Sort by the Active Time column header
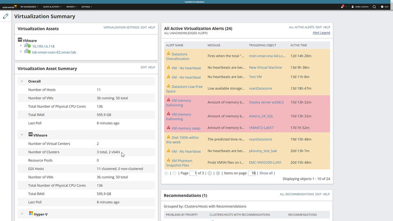Viewport: 393px width, 221px height. point(298,45)
